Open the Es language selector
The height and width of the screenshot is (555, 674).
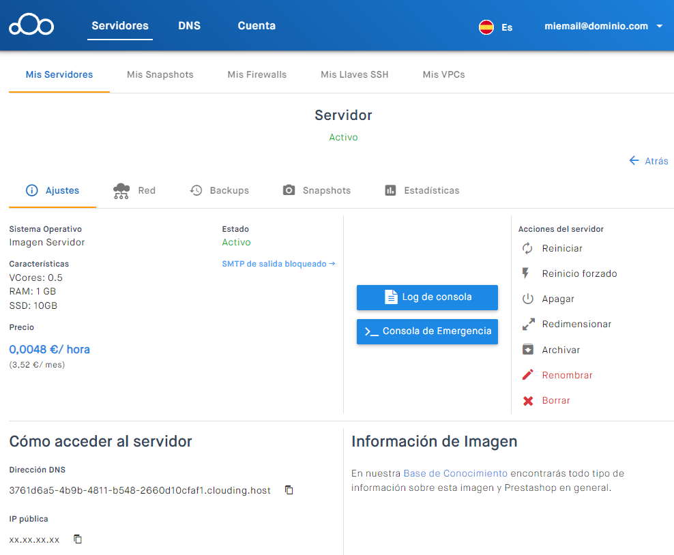496,27
